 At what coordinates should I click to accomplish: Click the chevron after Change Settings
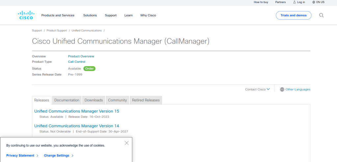[72, 155]
